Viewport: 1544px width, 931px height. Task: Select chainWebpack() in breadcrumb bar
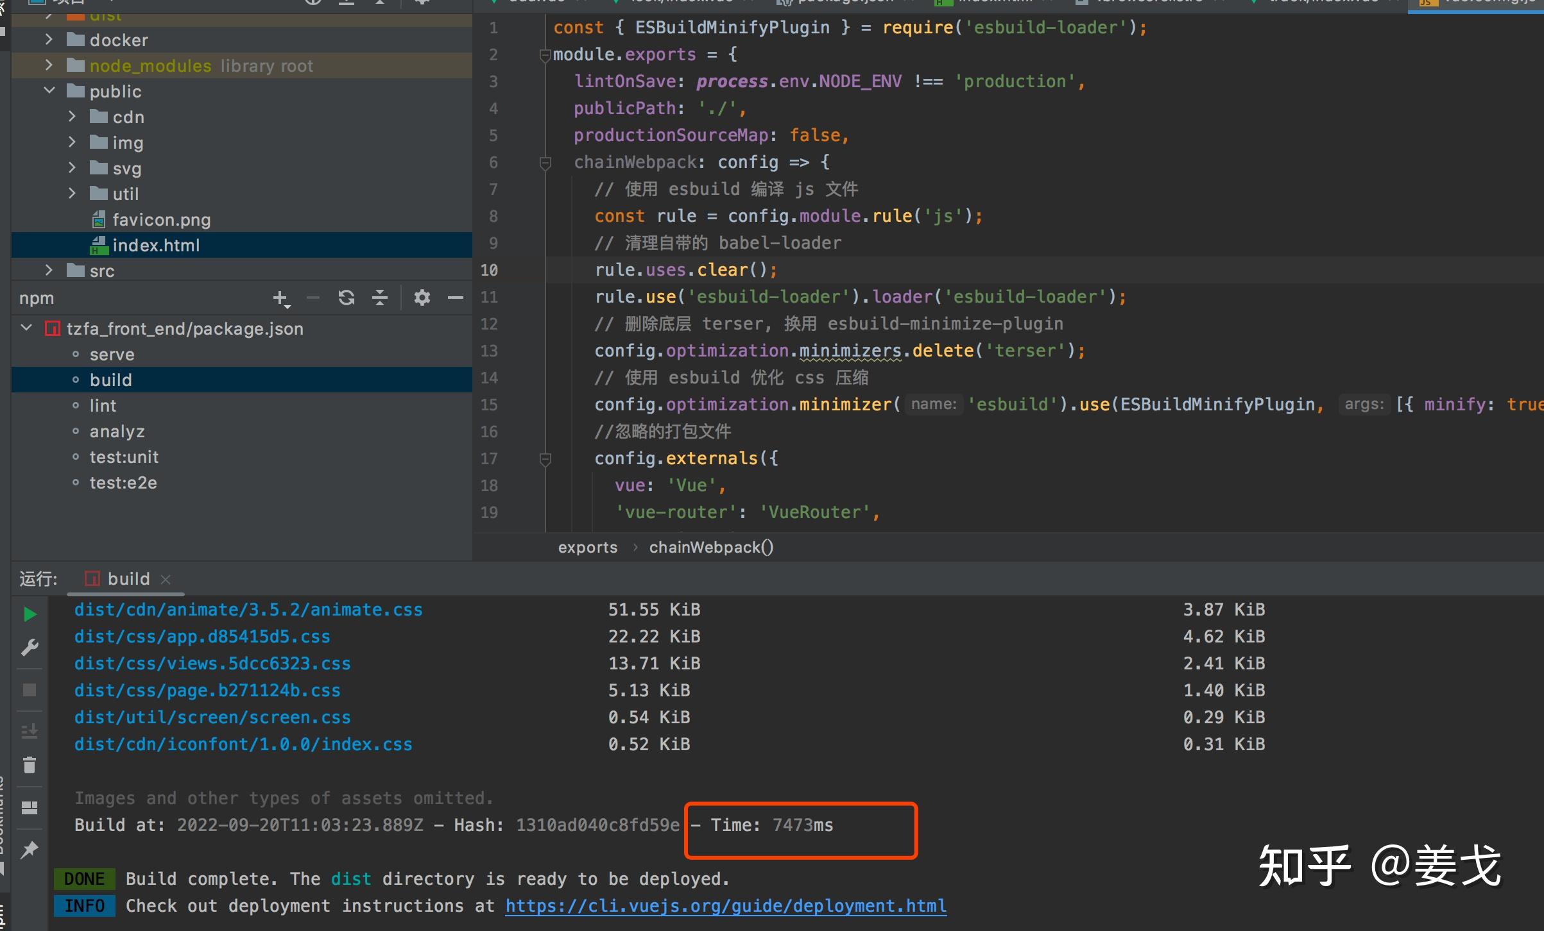[x=711, y=548]
